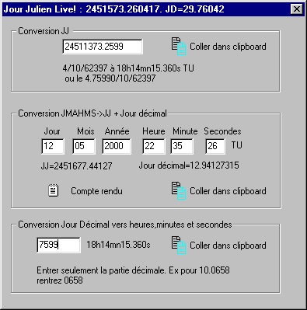Focus the decimal day field containing 7599

point(58,245)
